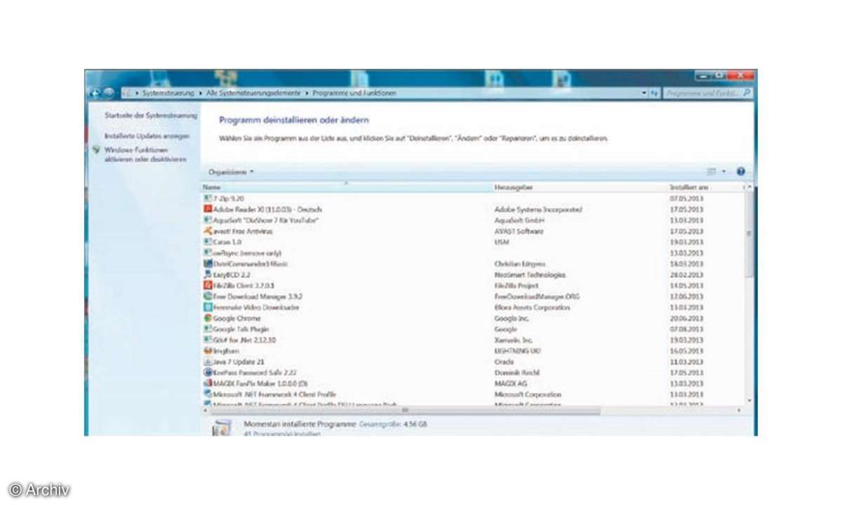The height and width of the screenshot is (505, 842).
Task: Click the scroll up arrow of the list
Action: click(749, 188)
